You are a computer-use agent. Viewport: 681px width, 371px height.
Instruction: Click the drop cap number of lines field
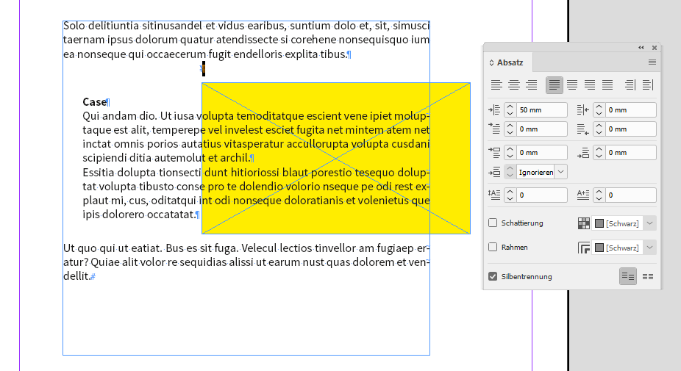pyautogui.click(x=541, y=195)
